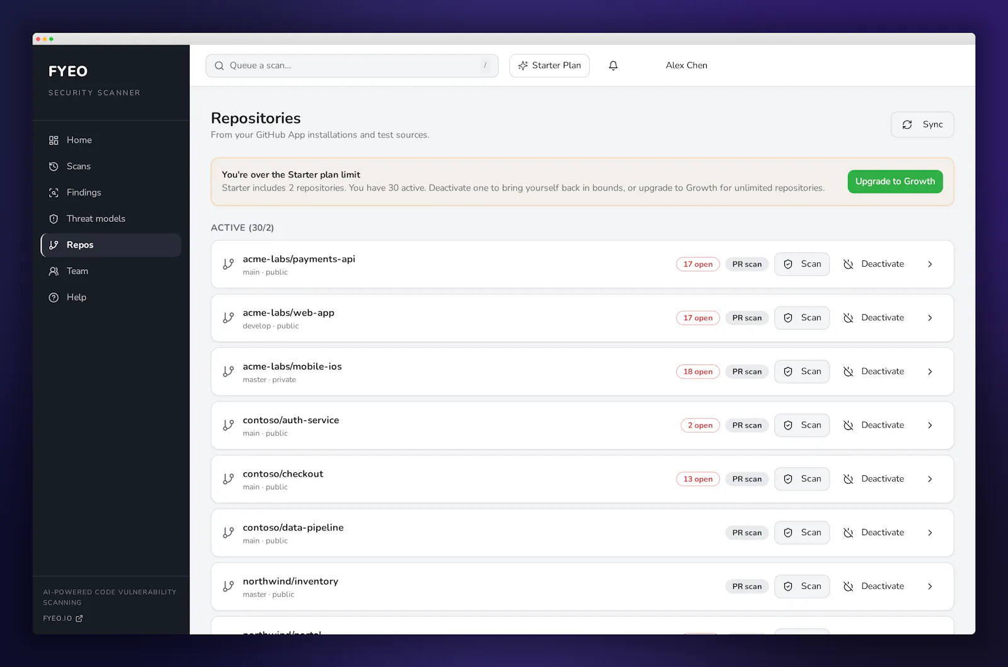1008x667 pixels.
Task: Open the Team page
Action: [111, 271]
